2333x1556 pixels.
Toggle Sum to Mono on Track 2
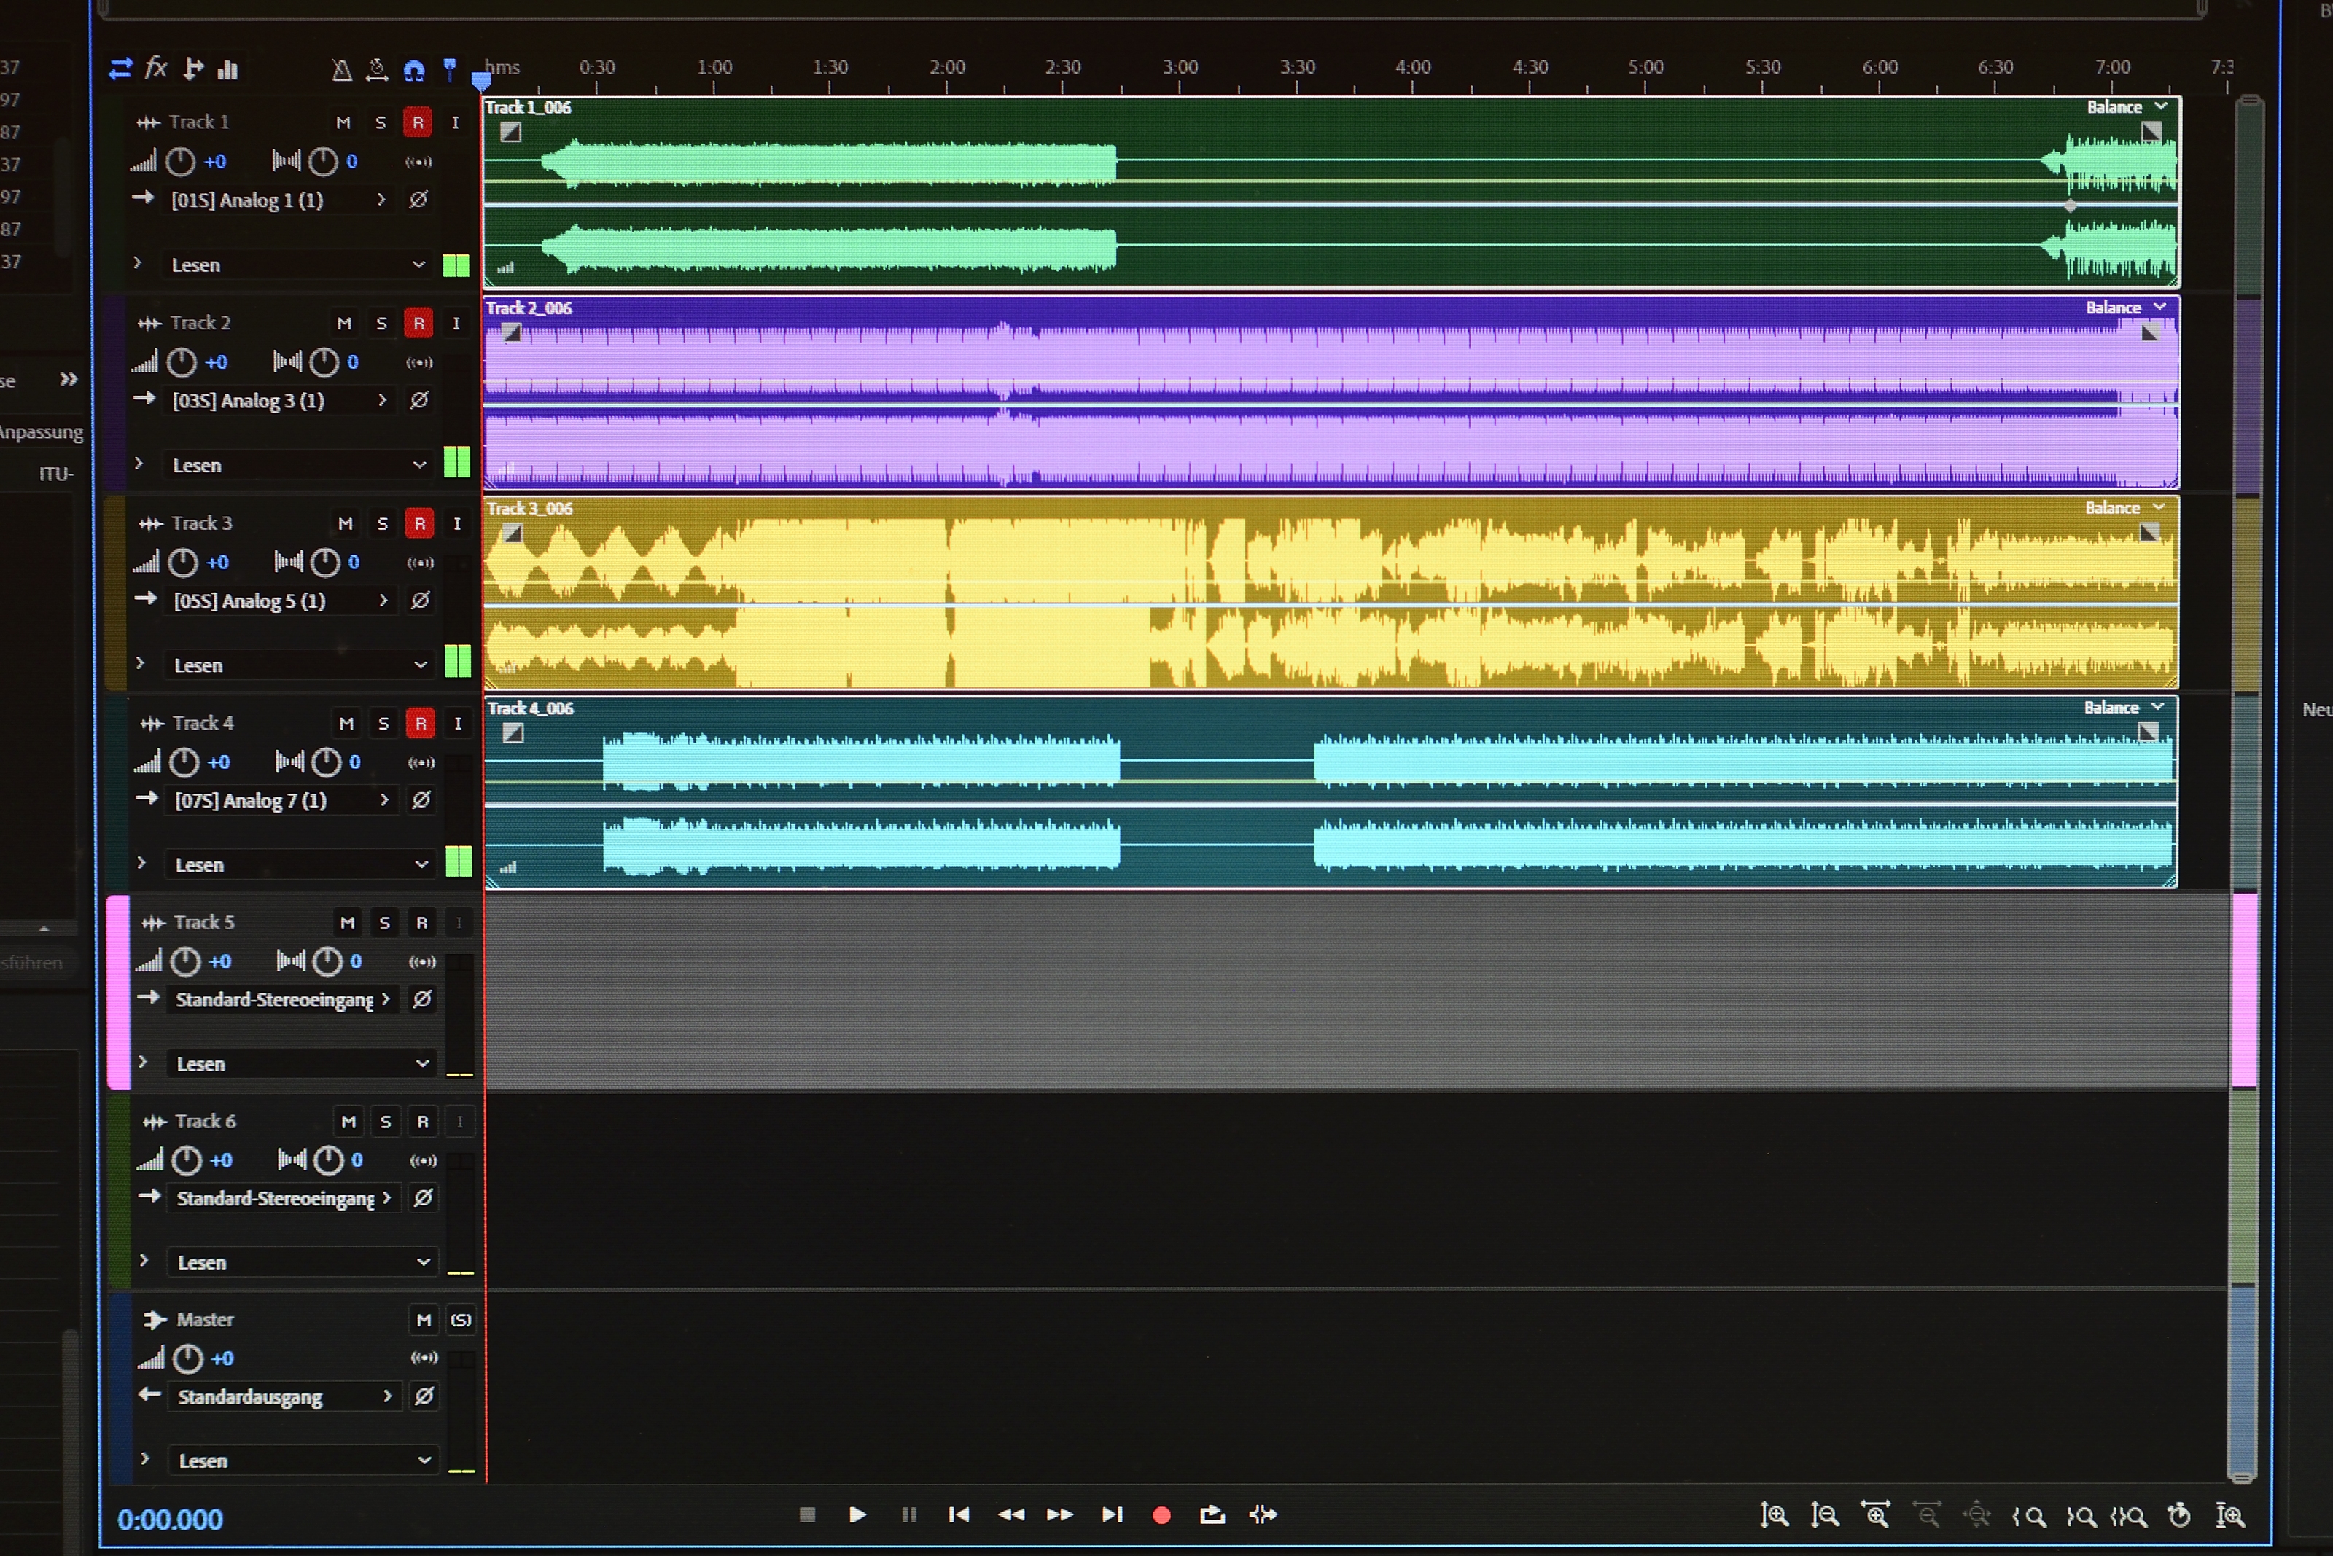(420, 362)
